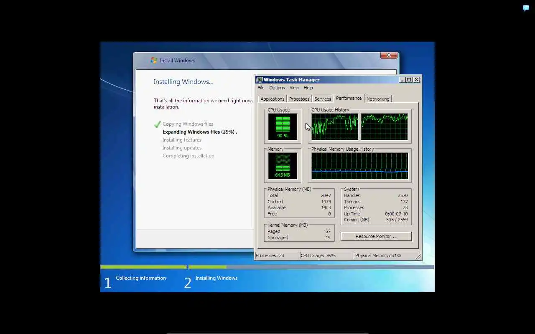The height and width of the screenshot is (334, 535).
Task: Click the Physical Memory Usage History graph
Action: 359,166
